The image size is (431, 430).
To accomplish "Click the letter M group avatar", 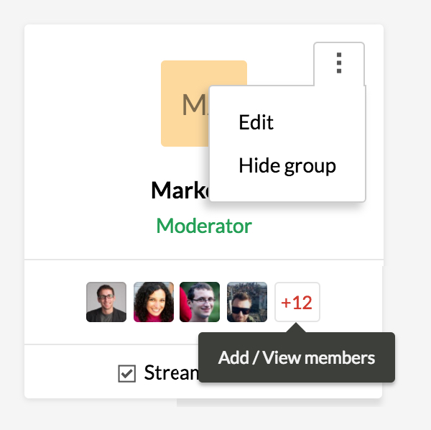I will 185,104.
